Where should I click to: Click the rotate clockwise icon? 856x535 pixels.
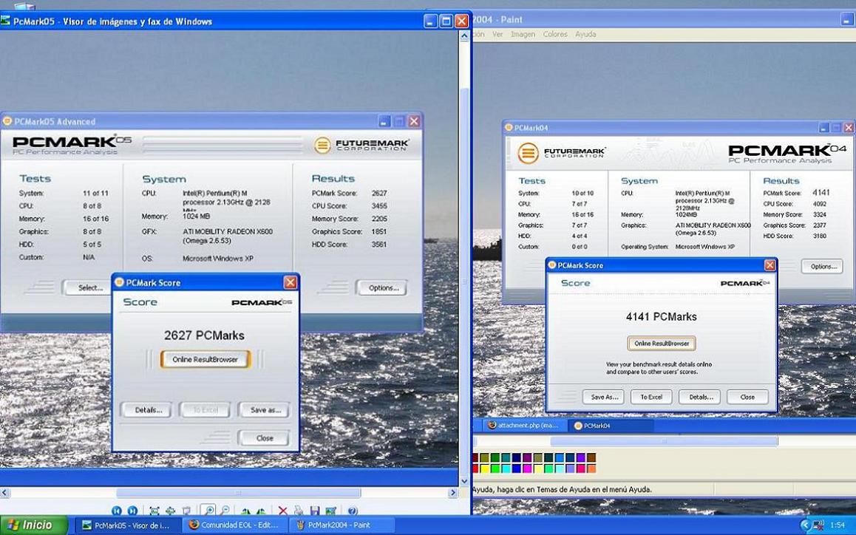click(245, 511)
